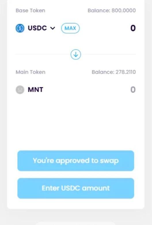152x225 pixels.
Task: Click empty card area below the MNT row
Action: [76, 122]
